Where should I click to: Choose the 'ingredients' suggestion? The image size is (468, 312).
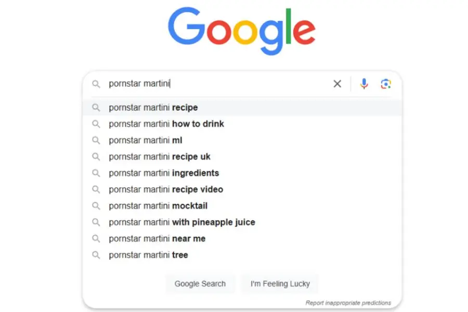click(x=164, y=173)
